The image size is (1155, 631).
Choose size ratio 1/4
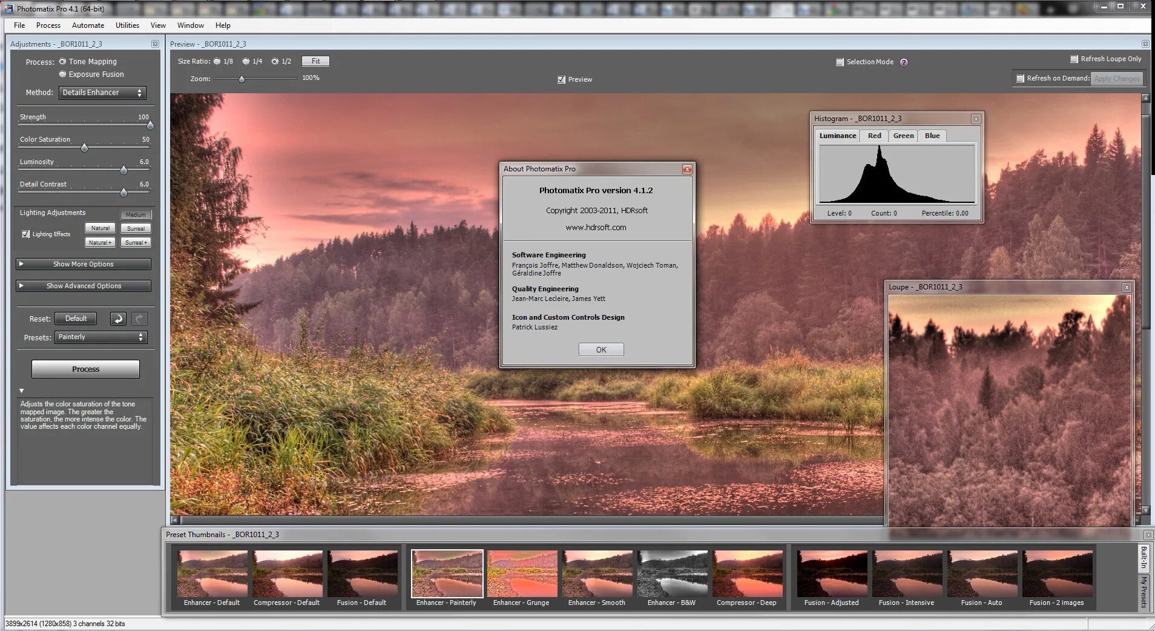[246, 62]
